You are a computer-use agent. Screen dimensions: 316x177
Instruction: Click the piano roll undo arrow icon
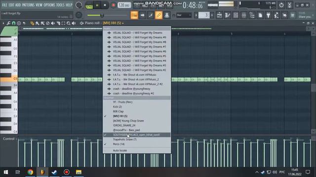24,23
